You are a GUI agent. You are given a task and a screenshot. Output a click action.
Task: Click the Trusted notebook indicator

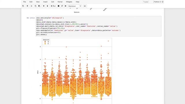(146, 2)
